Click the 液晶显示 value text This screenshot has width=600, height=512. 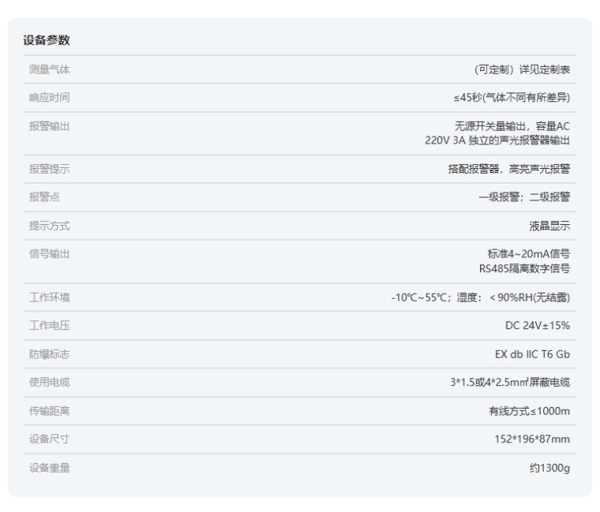click(x=549, y=226)
